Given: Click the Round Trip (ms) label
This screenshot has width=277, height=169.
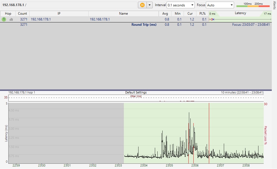Looking at the screenshot, I should (144, 25).
